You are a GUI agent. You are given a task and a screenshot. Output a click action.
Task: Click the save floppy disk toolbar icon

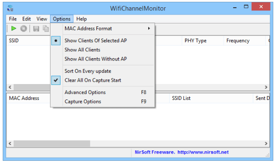pyautogui.click(x=36, y=29)
